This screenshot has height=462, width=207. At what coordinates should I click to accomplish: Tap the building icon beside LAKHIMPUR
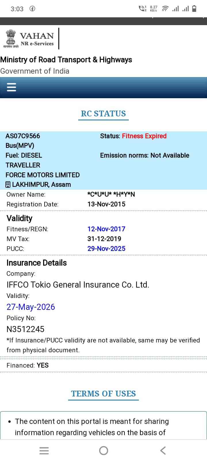click(8, 185)
